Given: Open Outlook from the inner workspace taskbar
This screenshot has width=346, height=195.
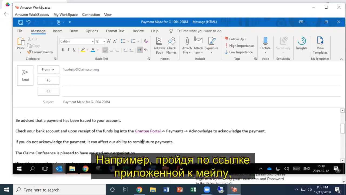Looking at the screenshot, I should point(59,169).
